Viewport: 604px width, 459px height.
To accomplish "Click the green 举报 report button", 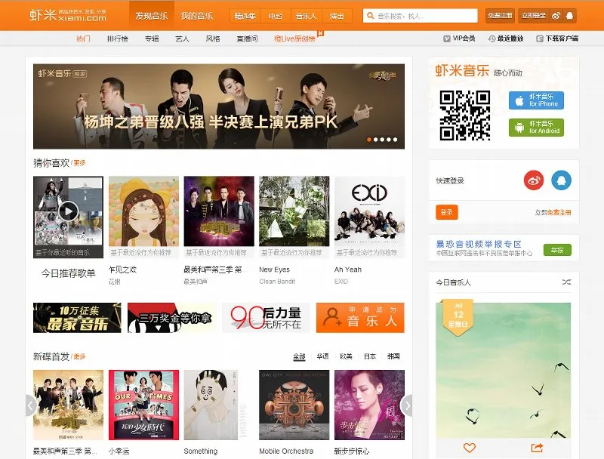I will click(557, 250).
